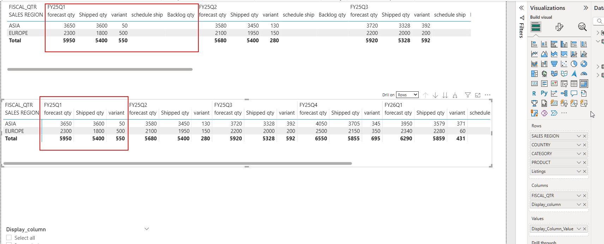Click the Data pane search box
This screenshot has height=244, width=604.
(599, 21)
